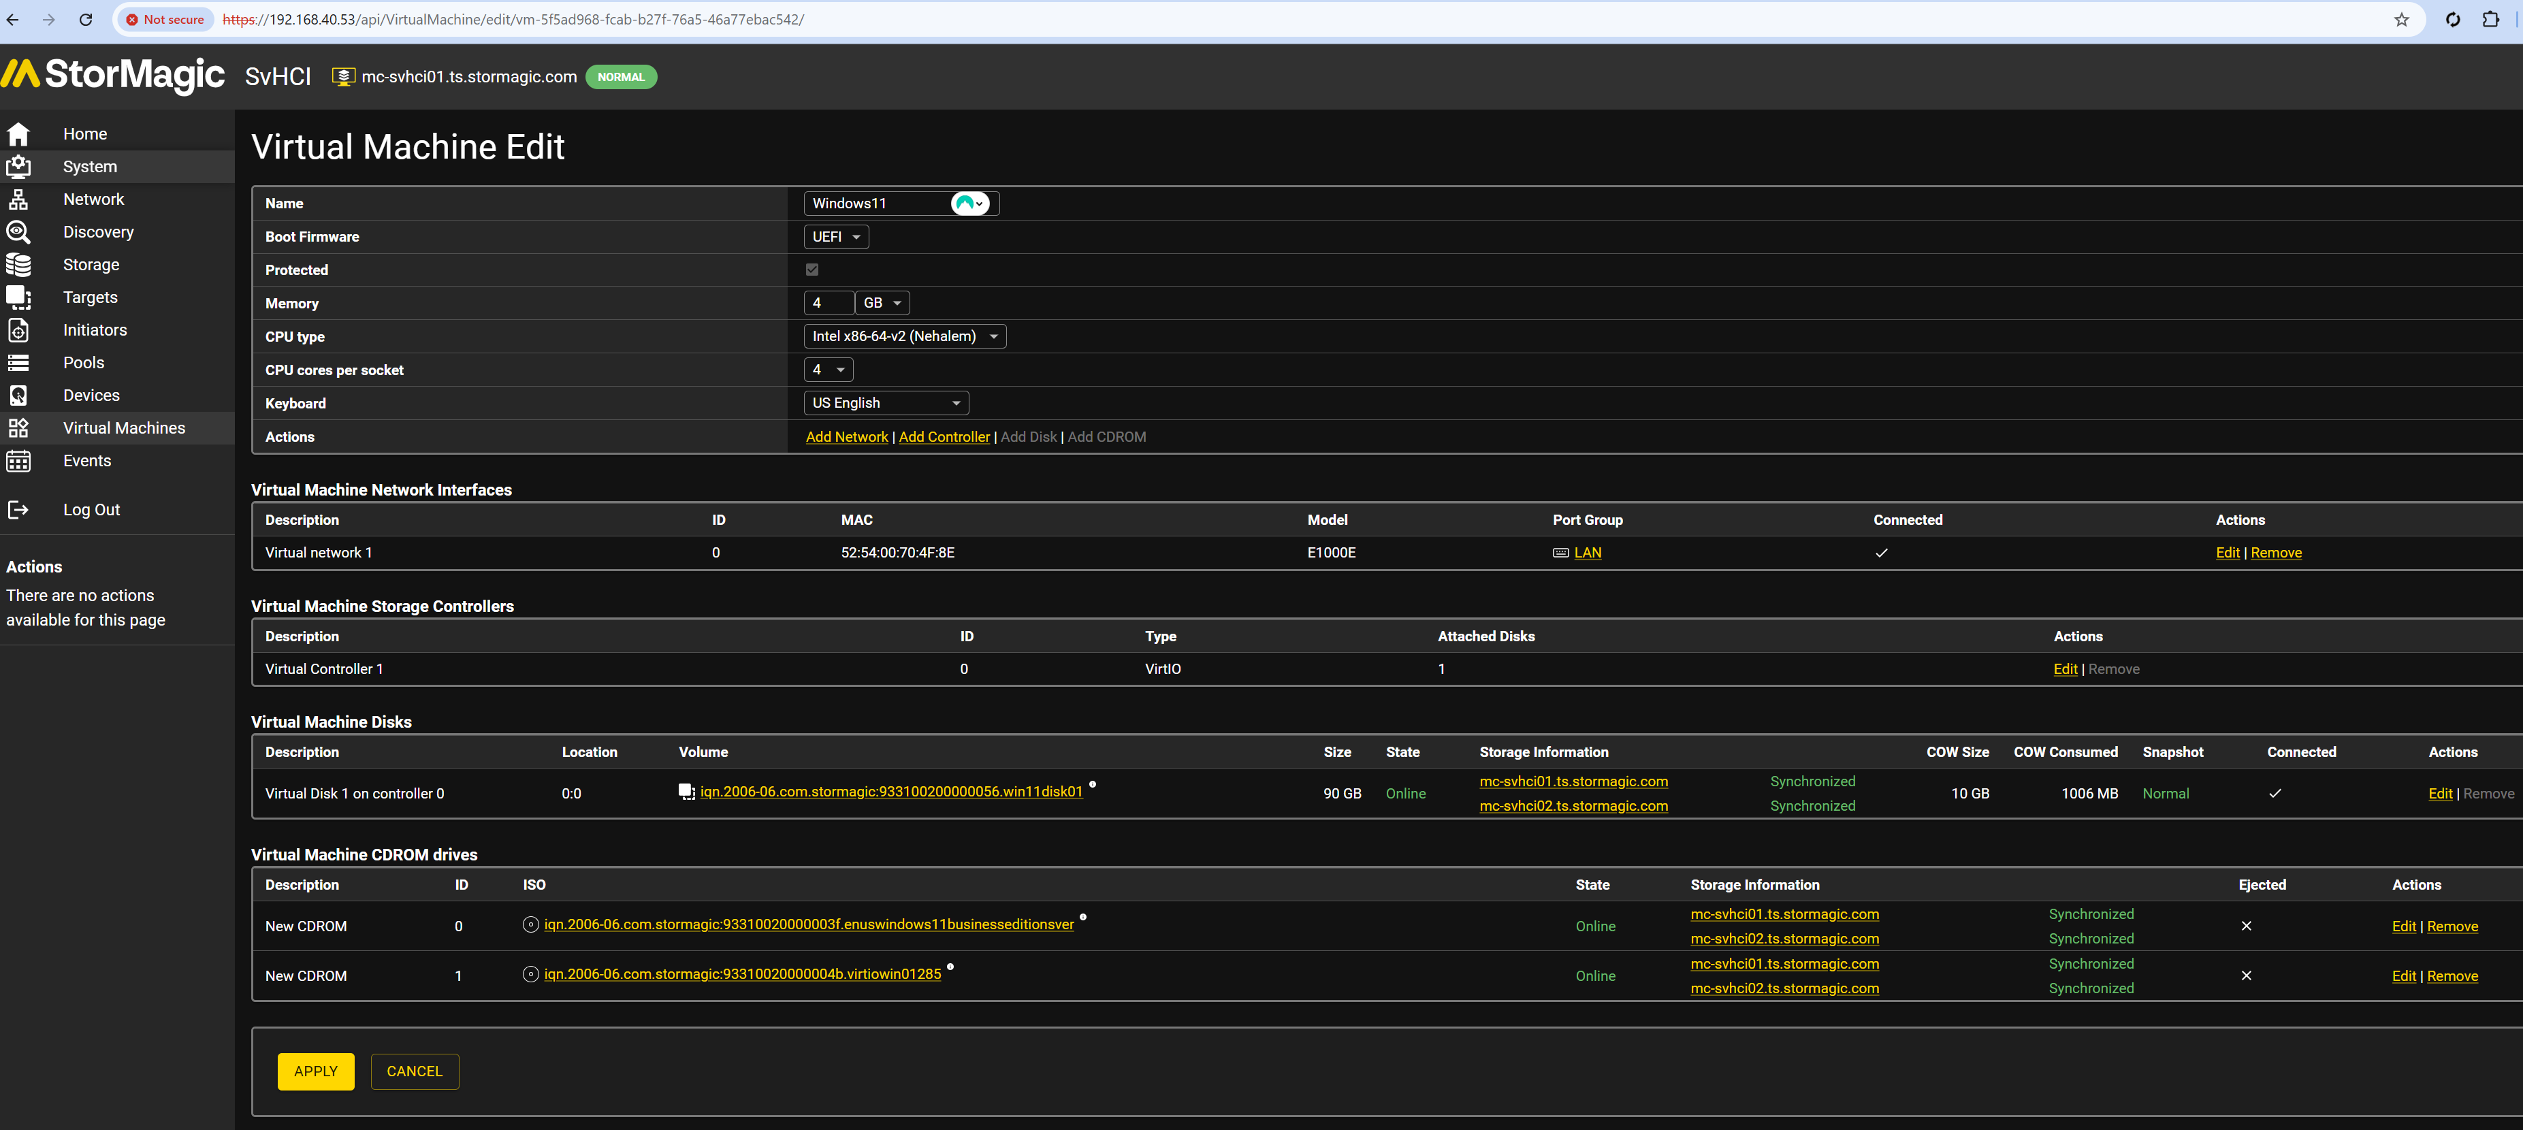Open mc-svhci01 link in Virtual Disk row
The image size is (2523, 1130).
click(1573, 781)
